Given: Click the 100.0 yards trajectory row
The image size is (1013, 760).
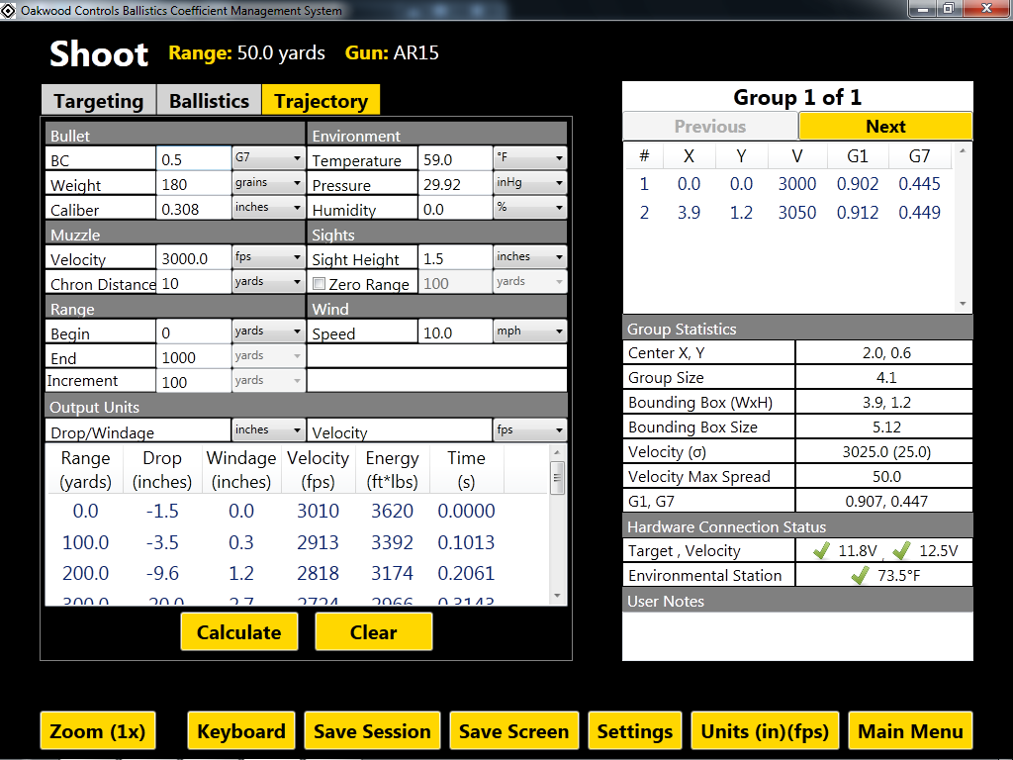Looking at the screenshot, I should point(297,542).
